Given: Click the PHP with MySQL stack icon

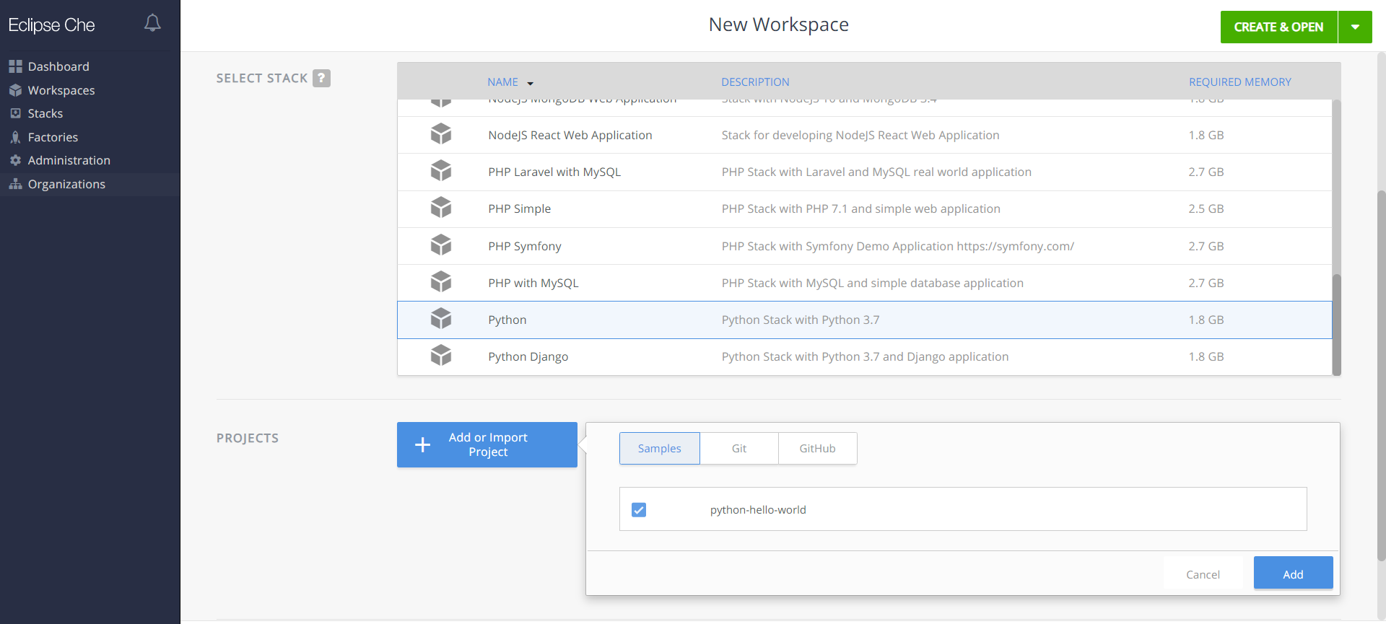Looking at the screenshot, I should pos(441,282).
